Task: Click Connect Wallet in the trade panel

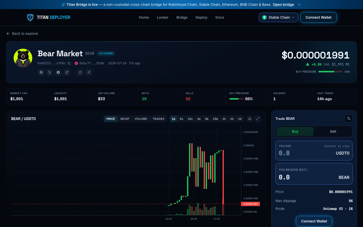Action: click(x=314, y=221)
